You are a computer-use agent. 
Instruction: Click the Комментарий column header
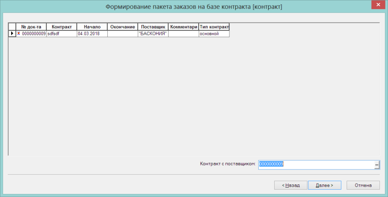(183, 27)
